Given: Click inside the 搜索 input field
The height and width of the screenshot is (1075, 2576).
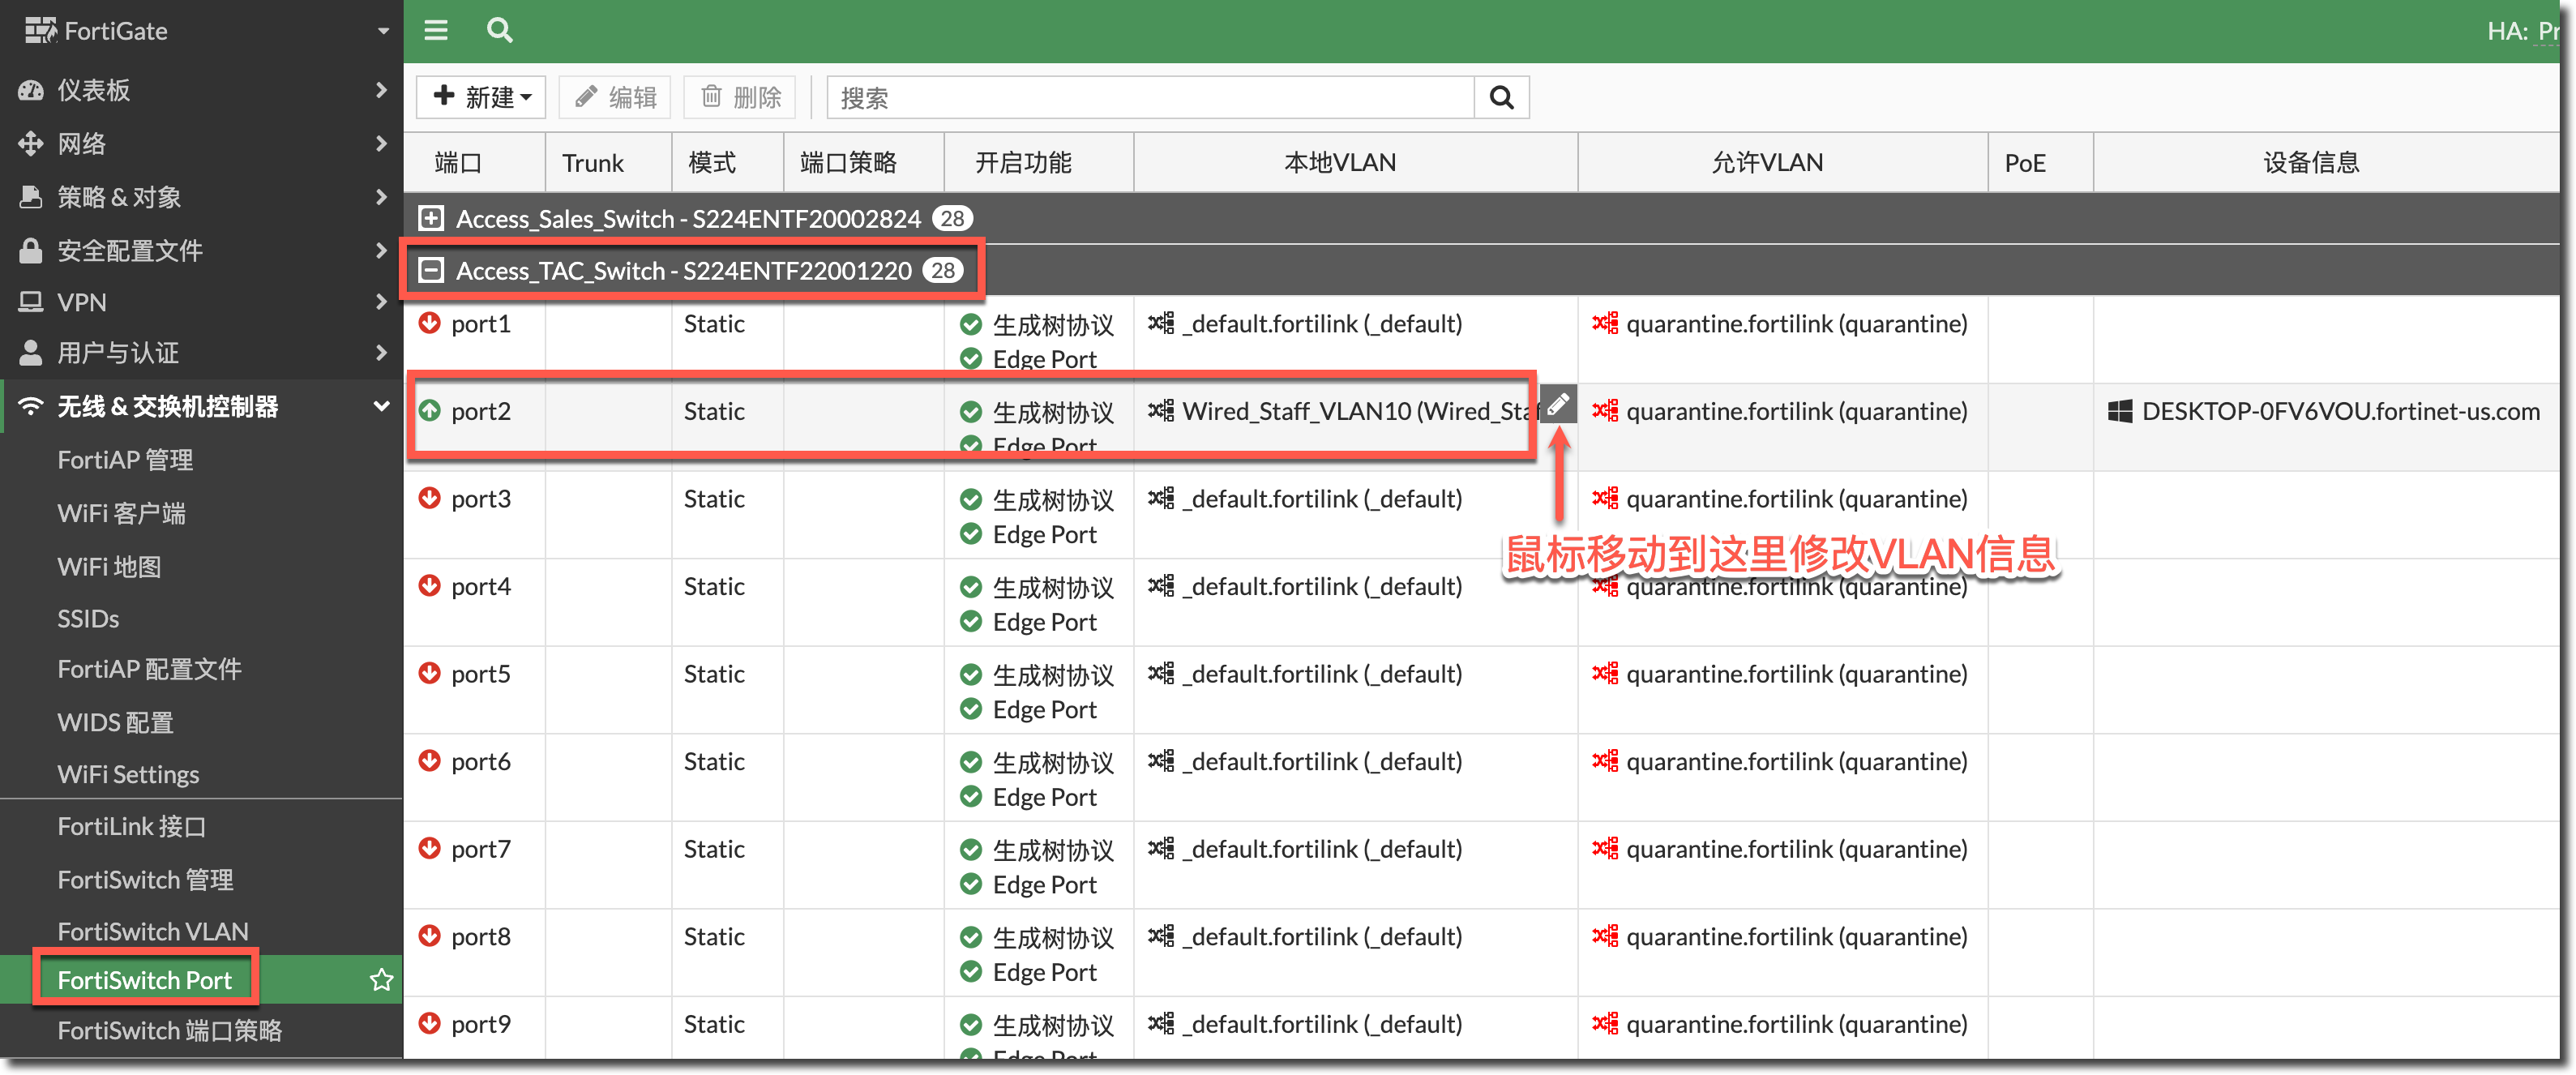Looking at the screenshot, I should click(1150, 98).
